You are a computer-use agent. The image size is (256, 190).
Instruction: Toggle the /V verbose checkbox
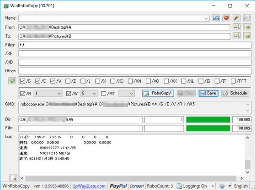point(53,81)
